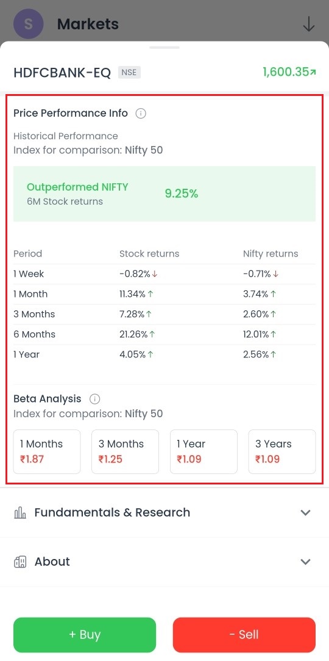This screenshot has height=661, width=329.
Task: Open the S profile avatar
Action: 28,24
